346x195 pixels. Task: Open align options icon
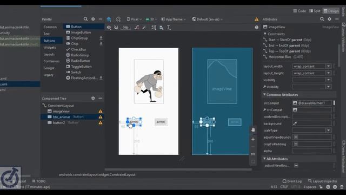tap(162, 28)
